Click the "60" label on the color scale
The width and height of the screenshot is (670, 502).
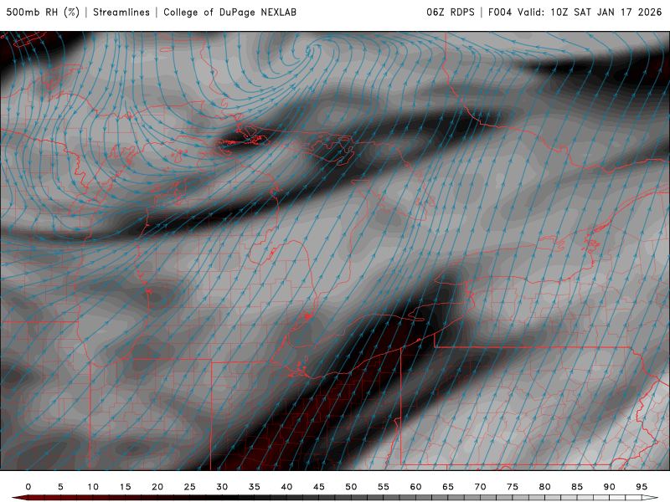[x=415, y=487]
